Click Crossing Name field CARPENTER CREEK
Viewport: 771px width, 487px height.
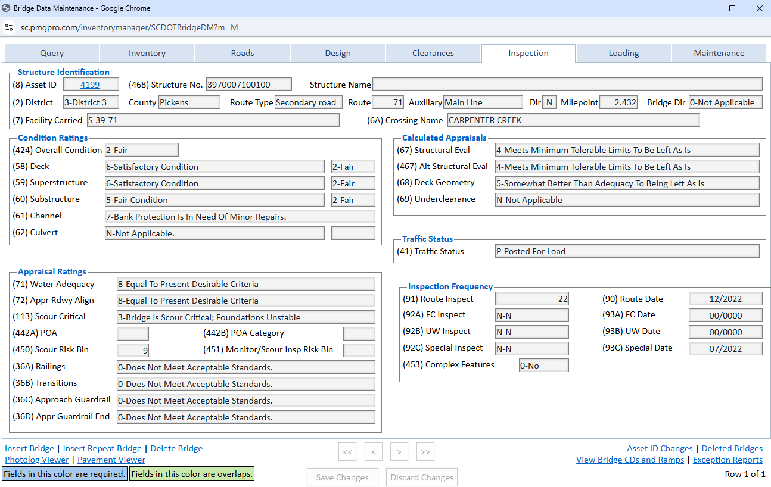(574, 120)
